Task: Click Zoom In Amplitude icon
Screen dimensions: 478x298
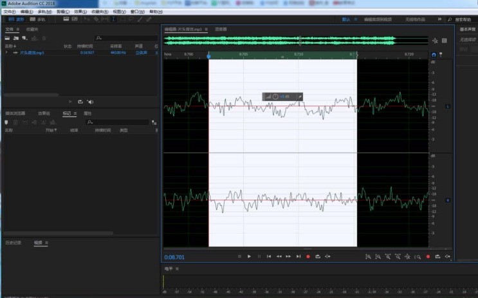Action: (x=368, y=257)
